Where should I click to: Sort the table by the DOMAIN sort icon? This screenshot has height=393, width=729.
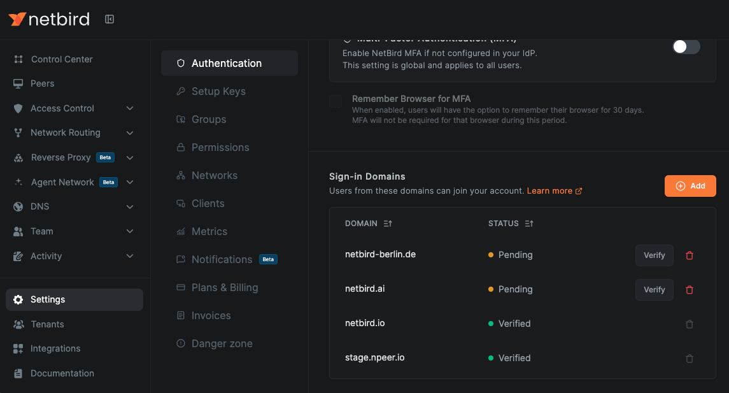(388, 224)
